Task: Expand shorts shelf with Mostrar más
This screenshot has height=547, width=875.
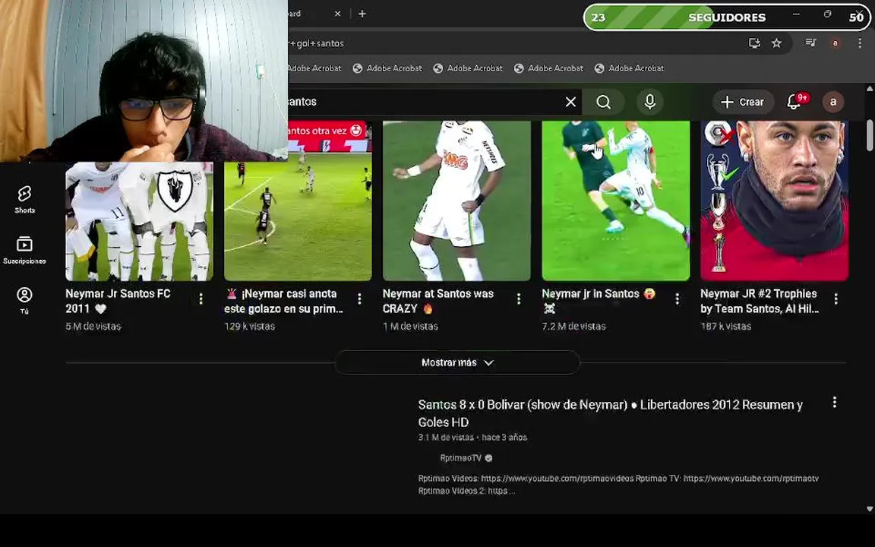Action: [x=457, y=363]
